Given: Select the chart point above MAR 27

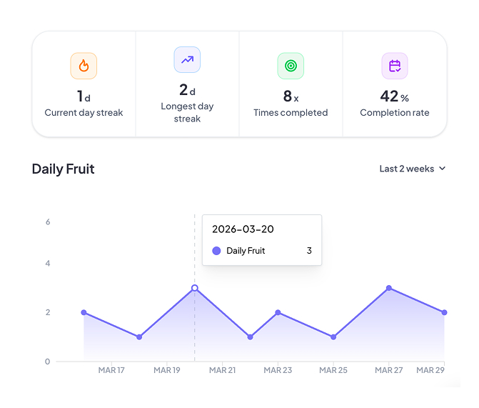Looking at the screenshot, I should (389, 288).
